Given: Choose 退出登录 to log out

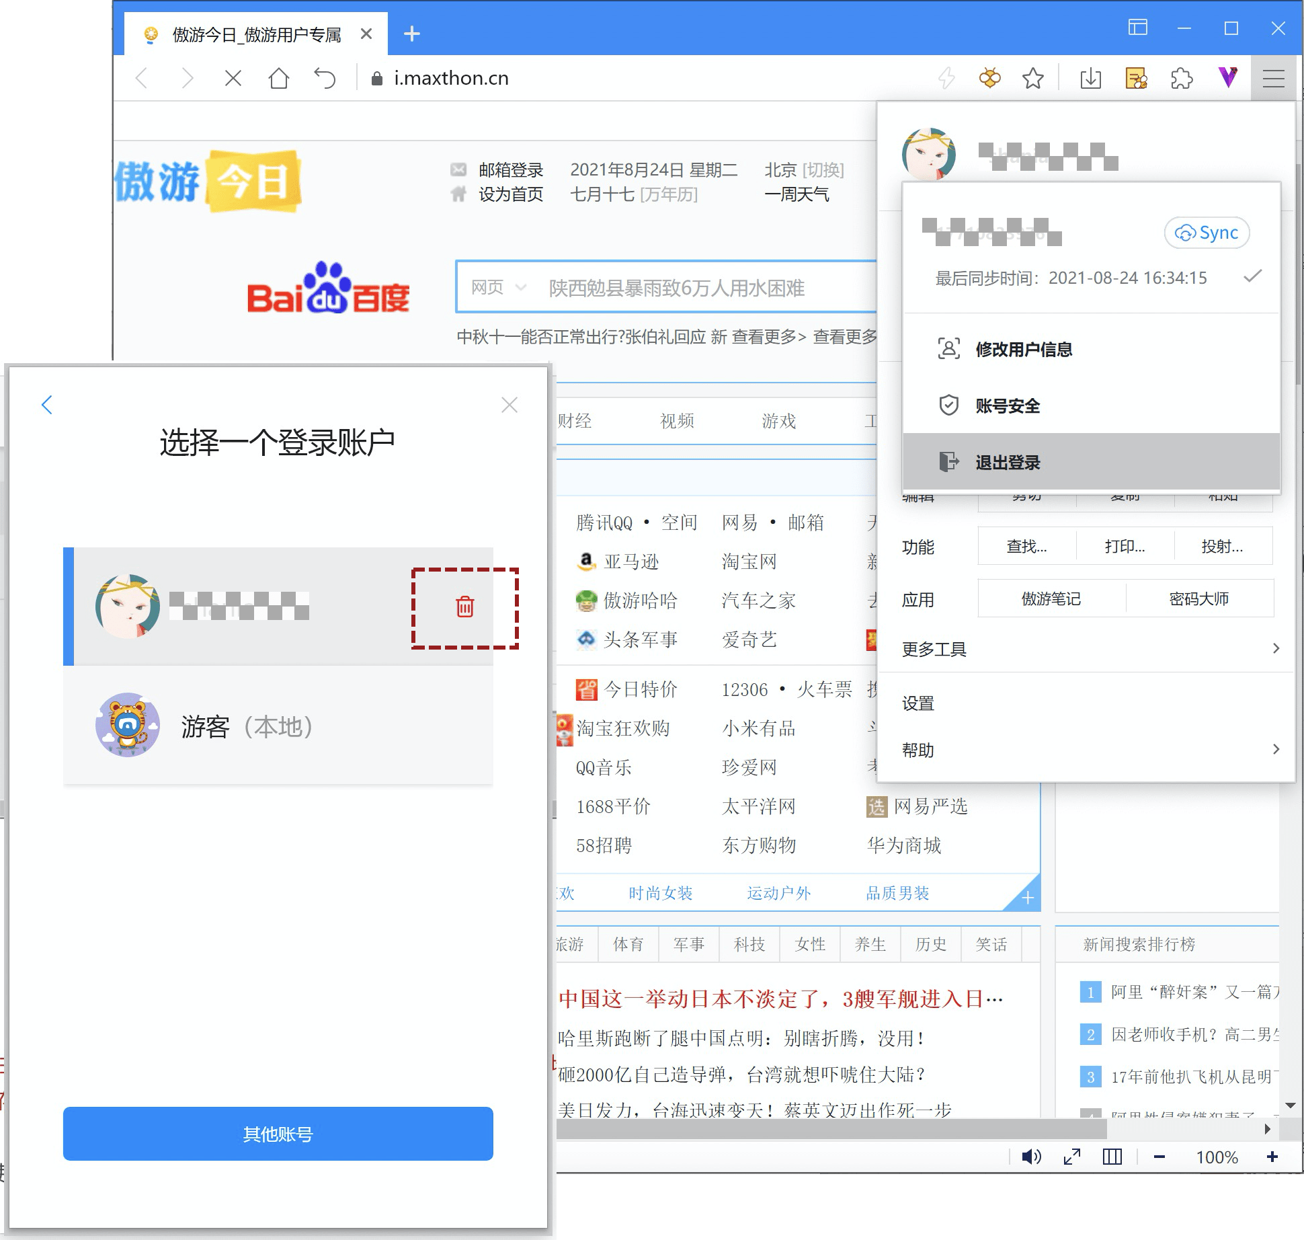Looking at the screenshot, I should [x=1092, y=462].
